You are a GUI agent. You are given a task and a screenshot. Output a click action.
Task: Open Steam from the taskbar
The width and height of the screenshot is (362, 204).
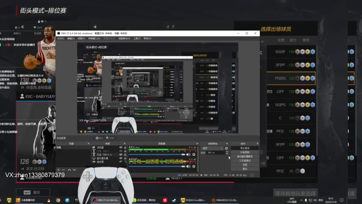(x=174, y=200)
